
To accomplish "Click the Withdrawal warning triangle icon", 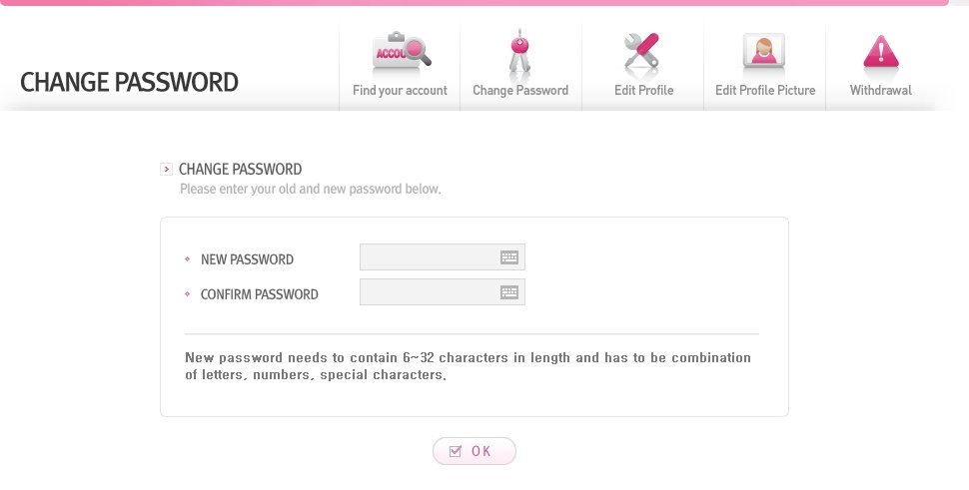I will (x=881, y=53).
